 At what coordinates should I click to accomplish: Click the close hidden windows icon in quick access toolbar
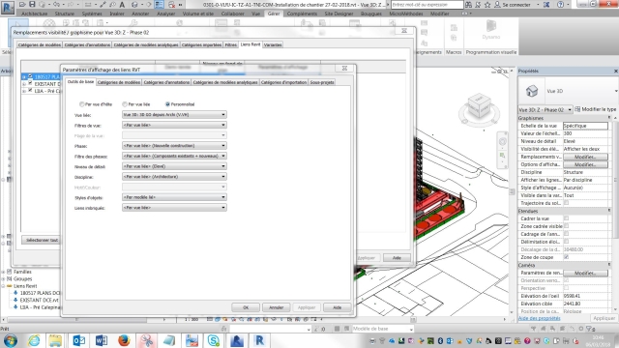click(x=172, y=4)
